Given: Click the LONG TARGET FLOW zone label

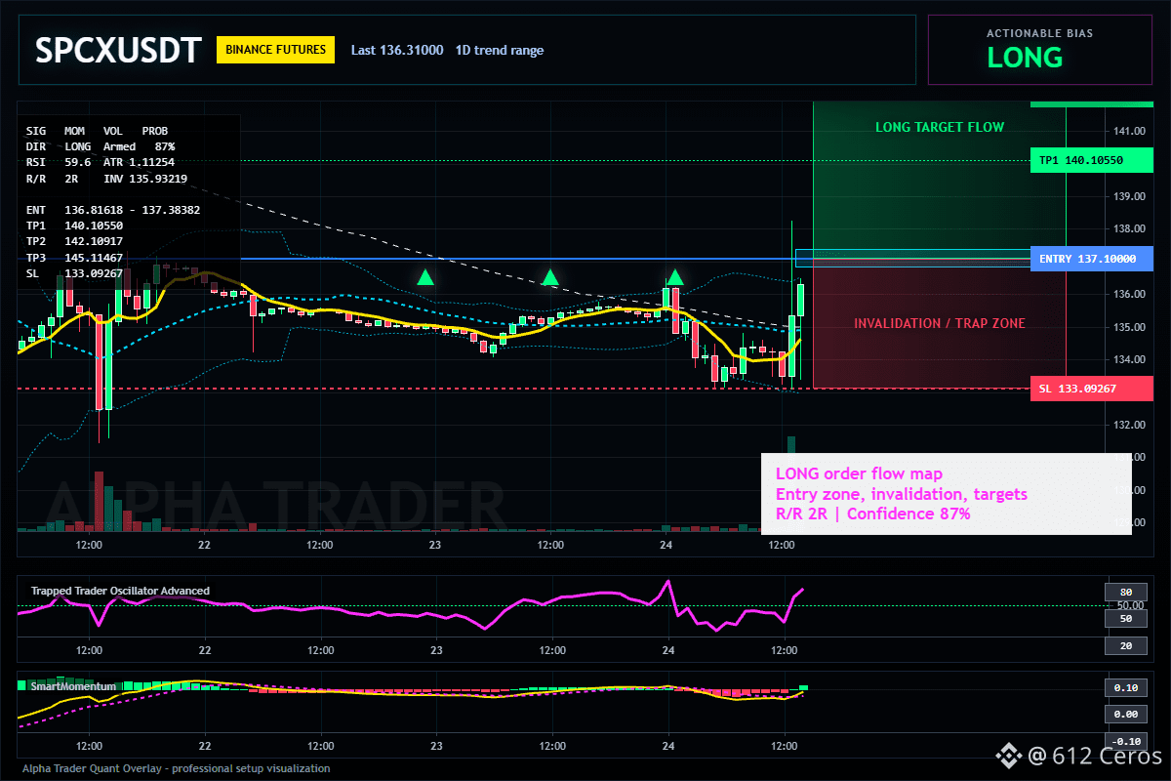Looking at the screenshot, I should pos(939,127).
